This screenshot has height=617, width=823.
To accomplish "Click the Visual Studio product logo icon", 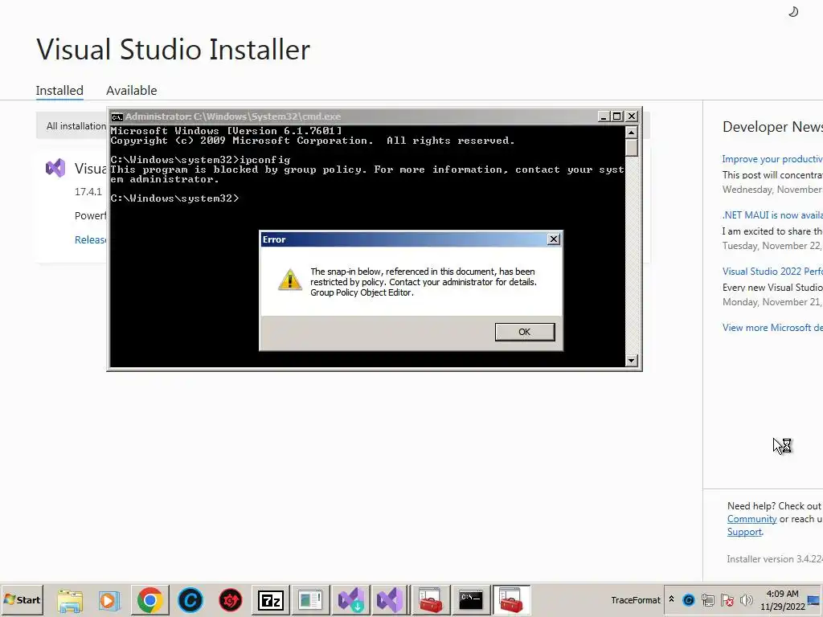I will tap(55, 168).
